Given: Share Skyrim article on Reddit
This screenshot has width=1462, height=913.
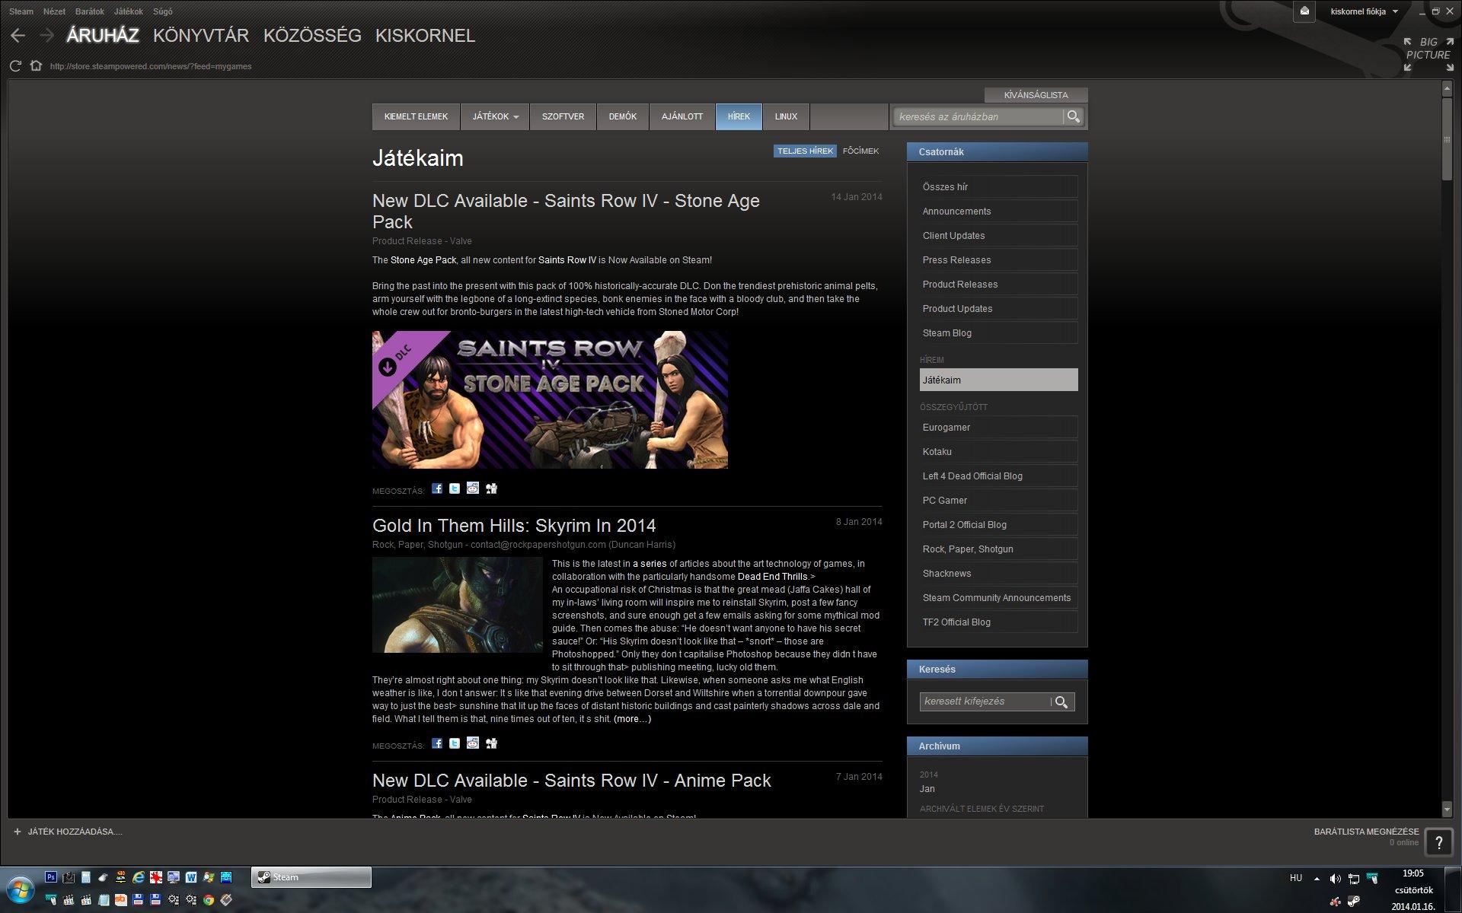Looking at the screenshot, I should (x=473, y=743).
